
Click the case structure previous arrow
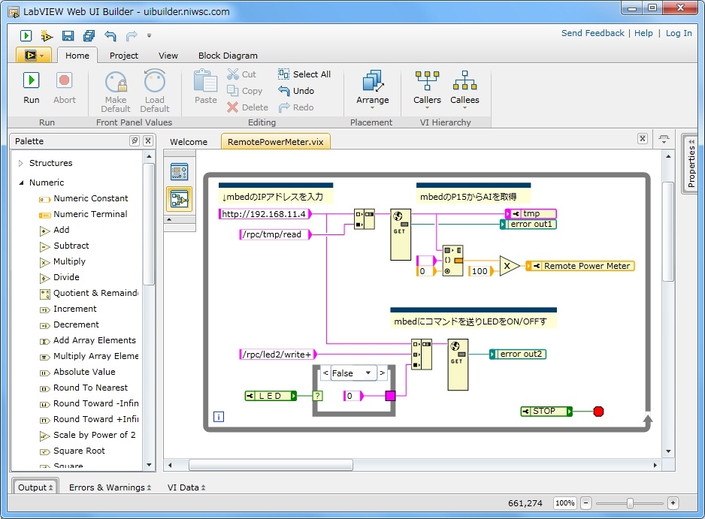point(325,373)
